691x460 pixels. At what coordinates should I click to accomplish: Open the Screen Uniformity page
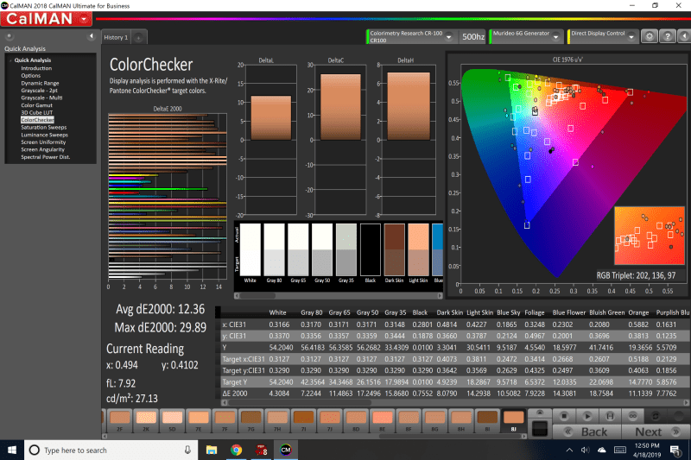click(43, 142)
